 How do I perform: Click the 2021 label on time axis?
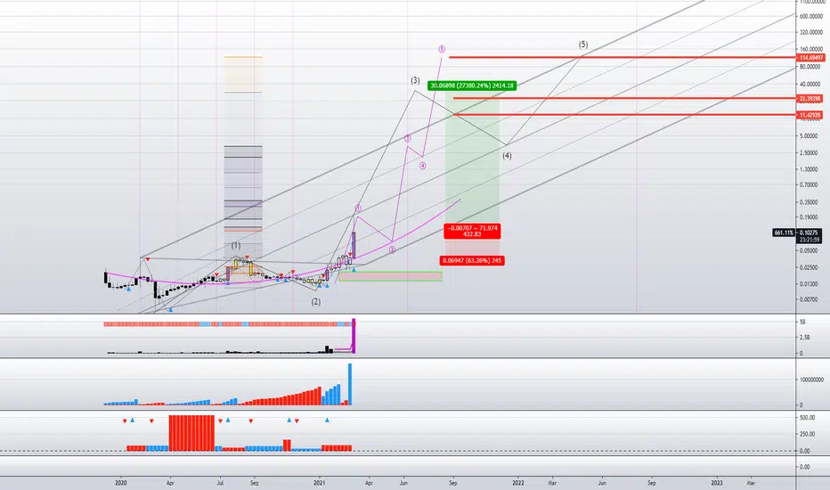pyautogui.click(x=319, y=483)
